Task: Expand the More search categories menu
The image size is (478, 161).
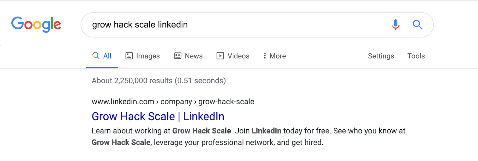Action: (x=275, y=56)
